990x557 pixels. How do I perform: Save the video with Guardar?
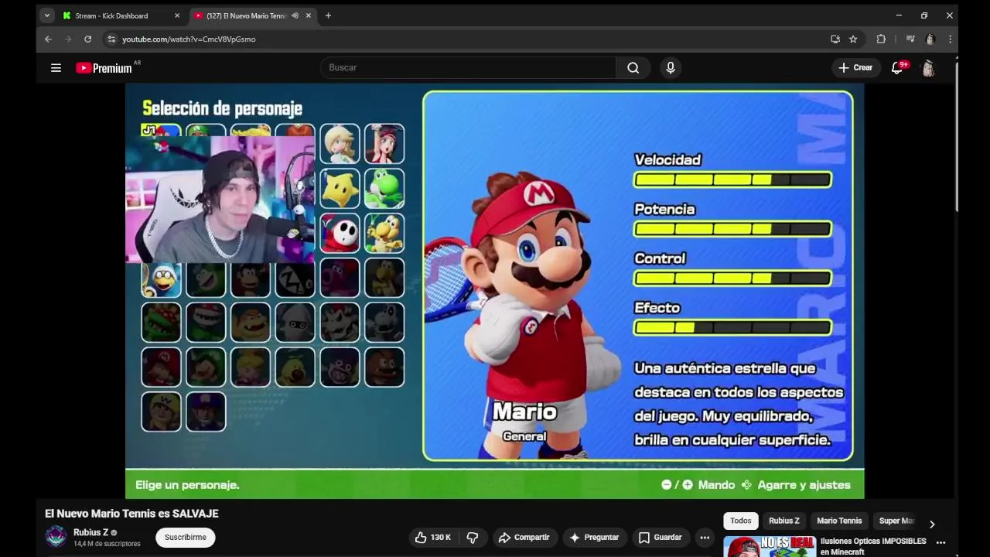661,537
